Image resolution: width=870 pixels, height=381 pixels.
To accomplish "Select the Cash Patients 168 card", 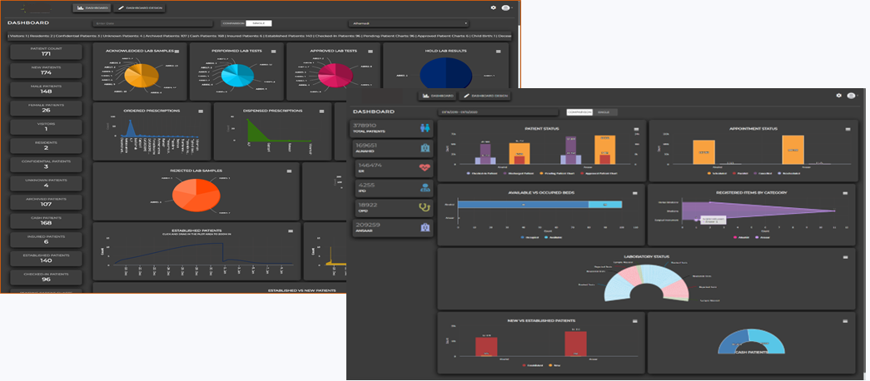I will point(46,220).
